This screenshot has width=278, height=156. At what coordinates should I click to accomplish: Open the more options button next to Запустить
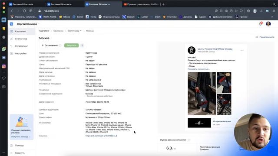(x=82, y=45)
